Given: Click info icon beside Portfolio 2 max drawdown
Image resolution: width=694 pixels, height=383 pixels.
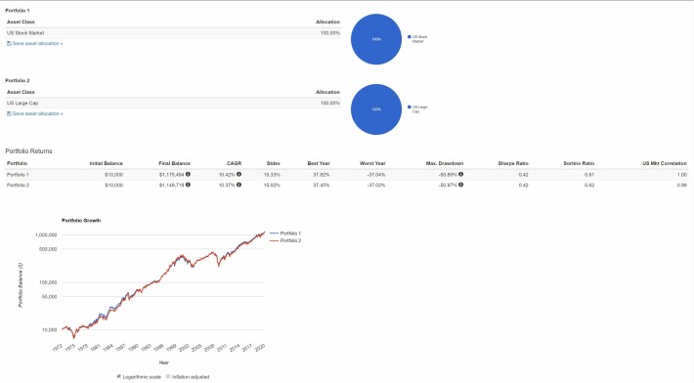Looking at the screenshot, I should point(460,185).
